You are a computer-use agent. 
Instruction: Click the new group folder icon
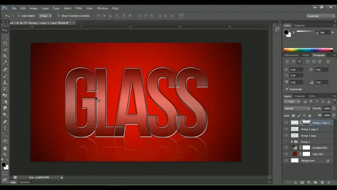click(x=315, y=183)
